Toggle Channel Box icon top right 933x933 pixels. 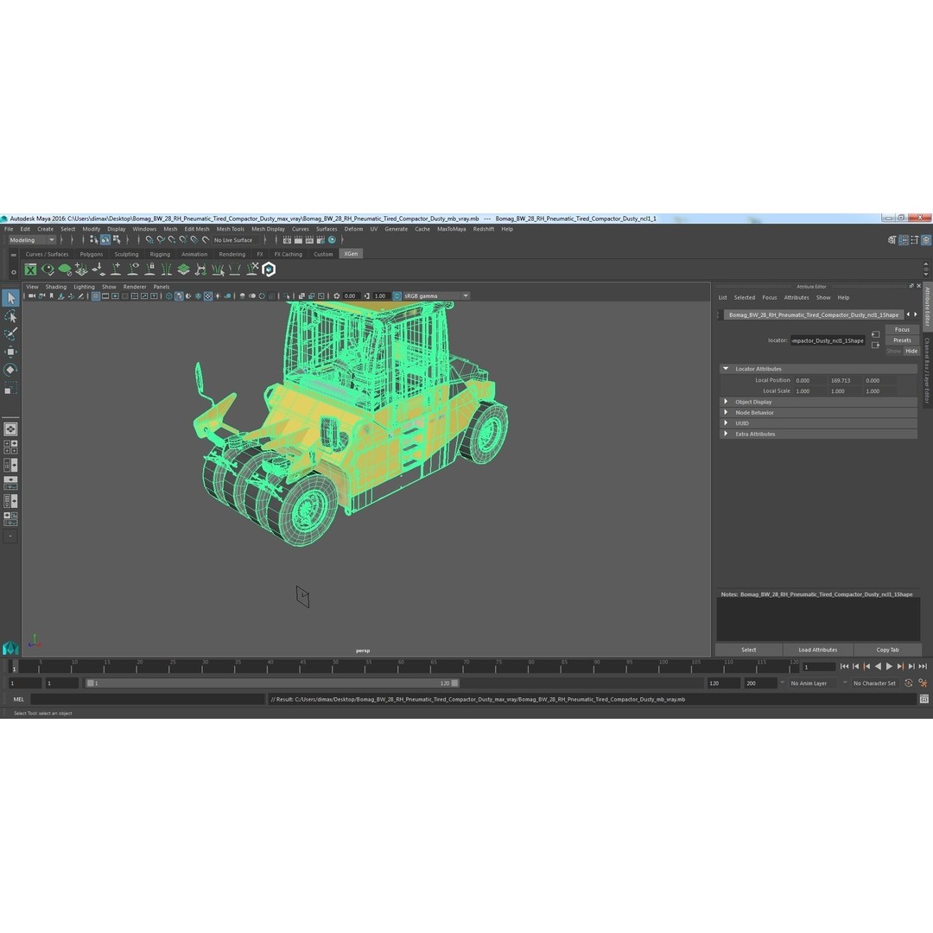(926, 240)
